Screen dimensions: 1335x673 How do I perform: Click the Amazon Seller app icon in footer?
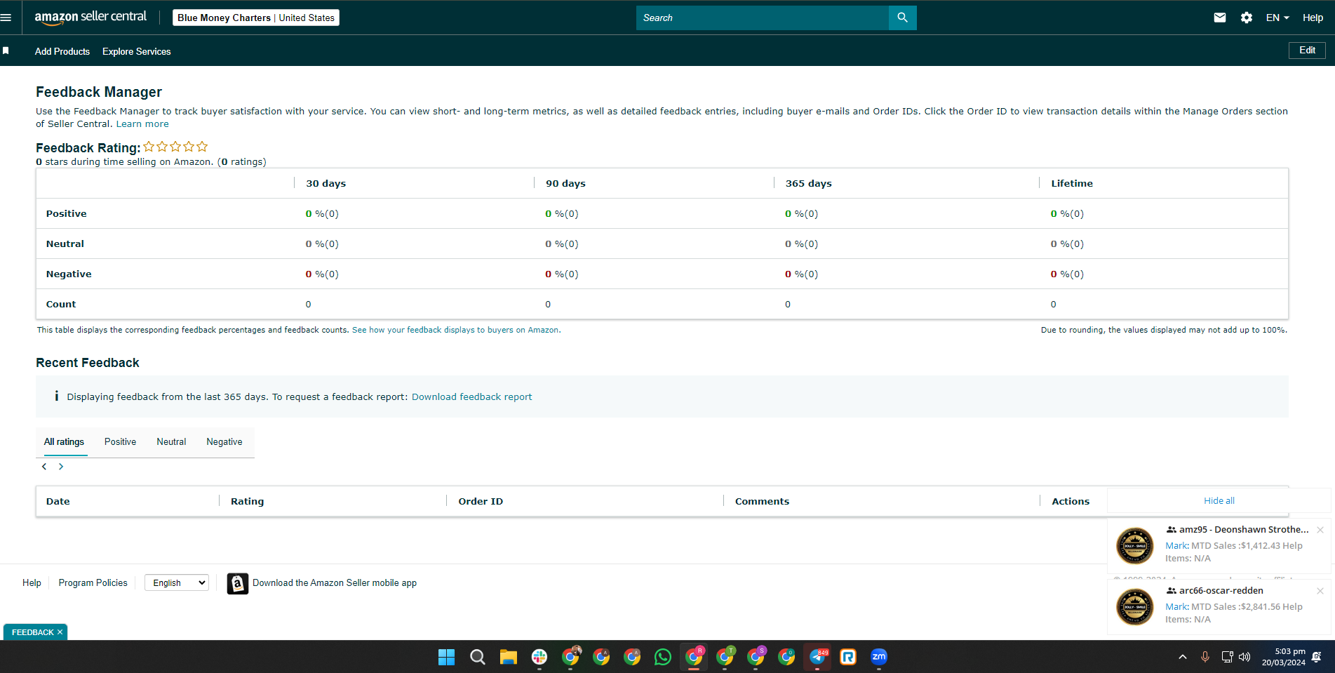click(x=238, y=583)
